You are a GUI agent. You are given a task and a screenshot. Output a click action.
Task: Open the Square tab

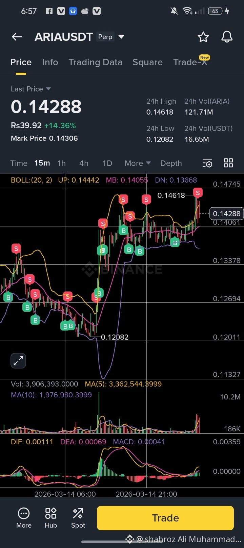(x=147, y=62)
